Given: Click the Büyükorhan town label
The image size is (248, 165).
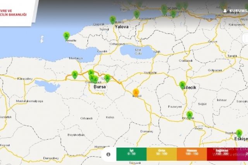Looking at the screenshot, I should [x=76, y=135].
